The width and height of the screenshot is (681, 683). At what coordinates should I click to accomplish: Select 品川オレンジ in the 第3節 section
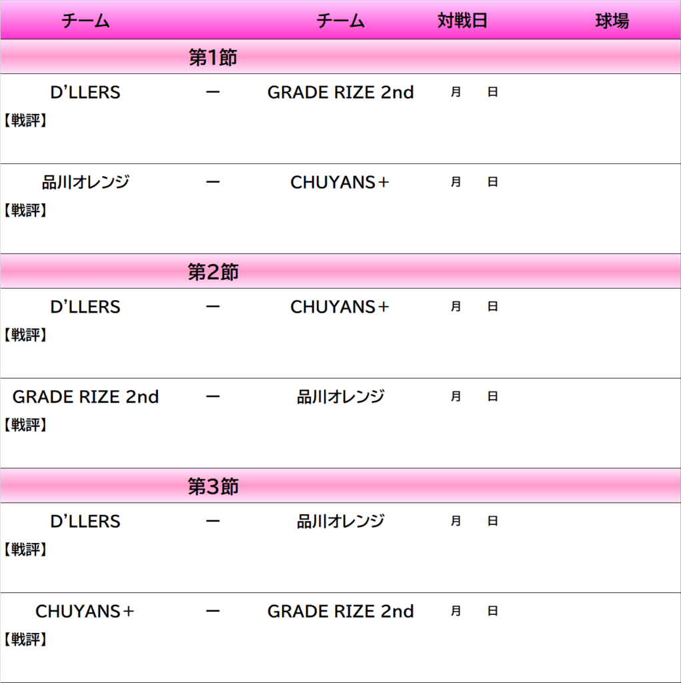pos(340,521)
